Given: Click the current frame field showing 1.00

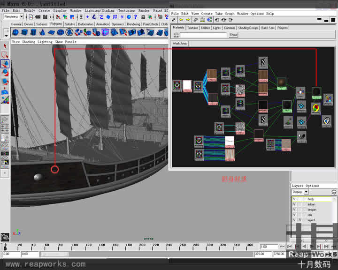Looking at the screenshot, I should 269,247.
